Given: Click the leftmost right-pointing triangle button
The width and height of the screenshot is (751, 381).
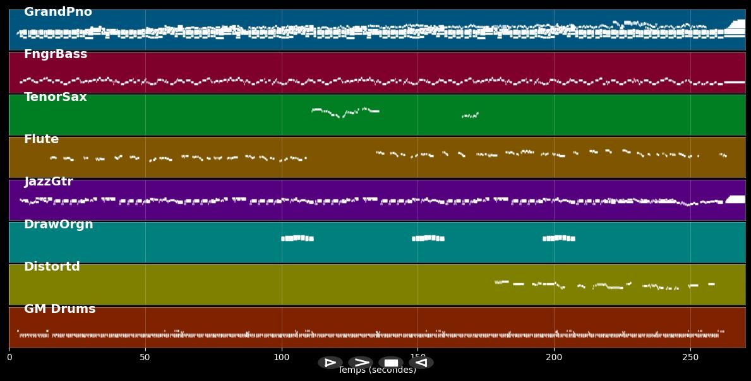Looking at the screenshot, I should tap(330, 363).
